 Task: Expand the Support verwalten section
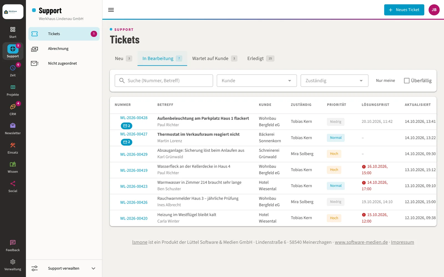[64, 268]
